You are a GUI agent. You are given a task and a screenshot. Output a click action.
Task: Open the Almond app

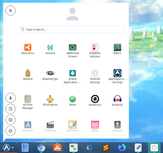point(28,75)
